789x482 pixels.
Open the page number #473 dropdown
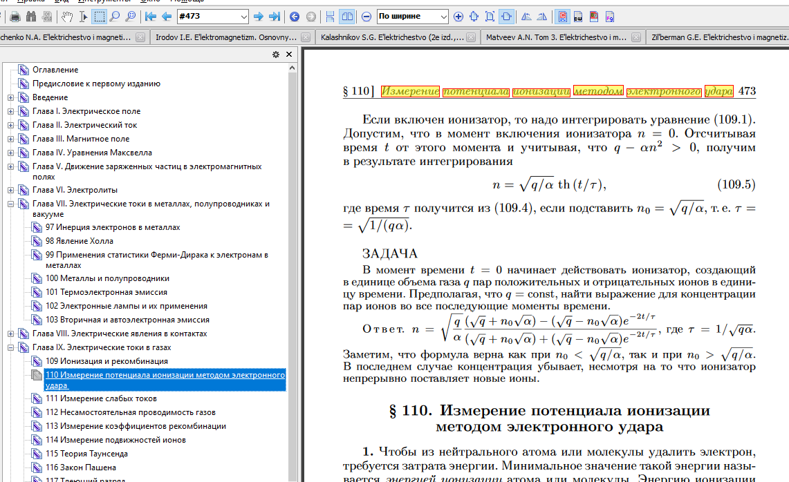[244, 17]
